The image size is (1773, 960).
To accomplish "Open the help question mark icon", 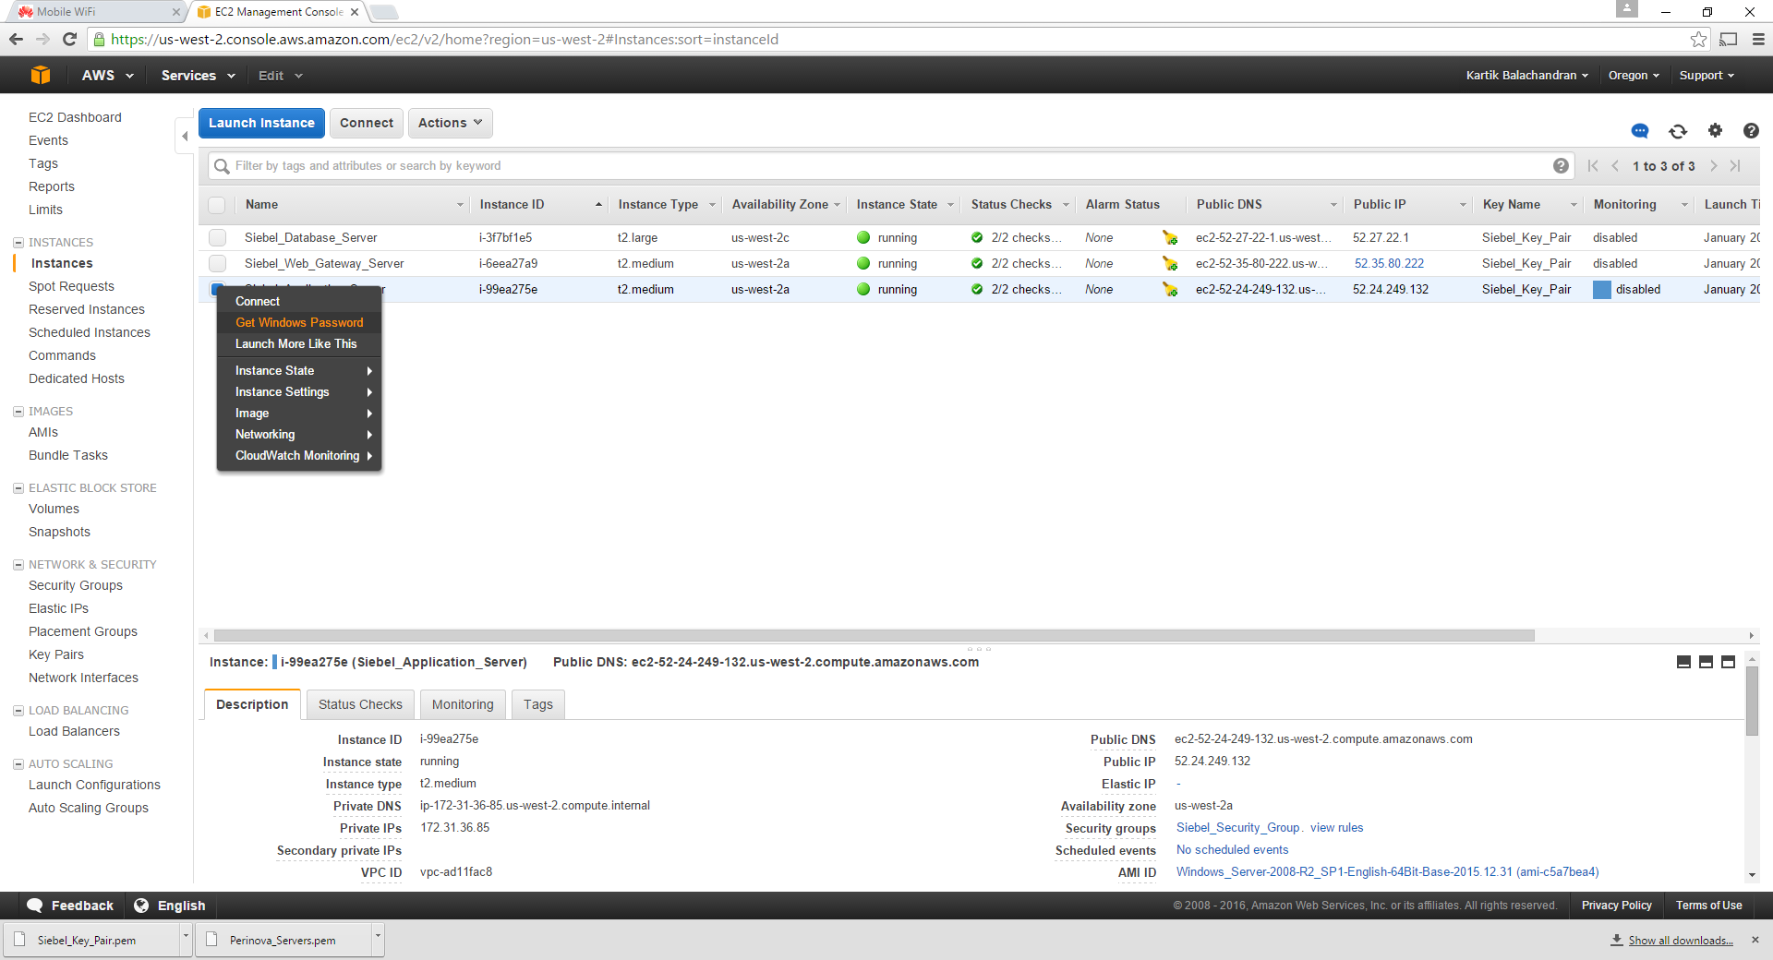I will 1751,131.
